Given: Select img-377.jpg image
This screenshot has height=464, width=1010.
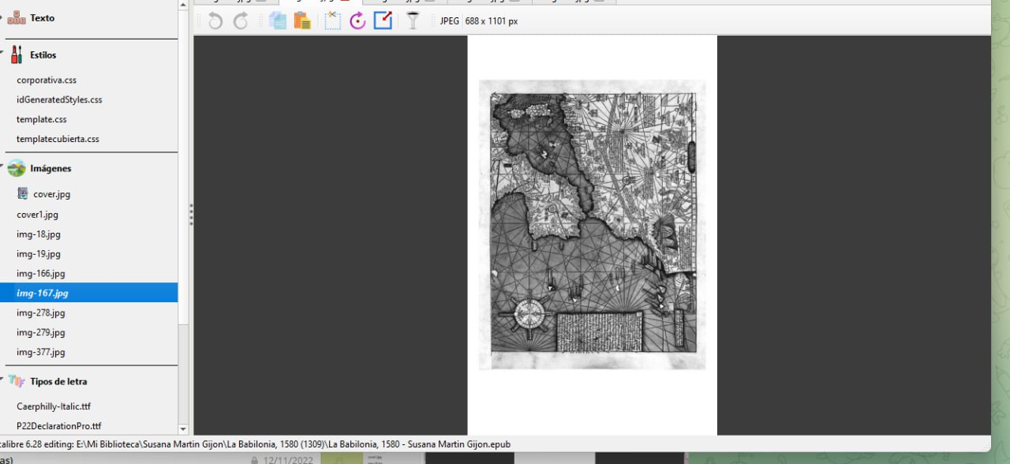Looking at the screenshot, I should tap(41, 353).
